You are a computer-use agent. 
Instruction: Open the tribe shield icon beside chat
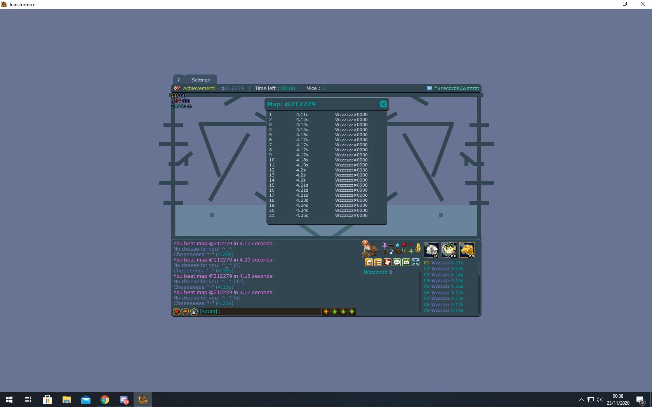click(x=185, y=312)
